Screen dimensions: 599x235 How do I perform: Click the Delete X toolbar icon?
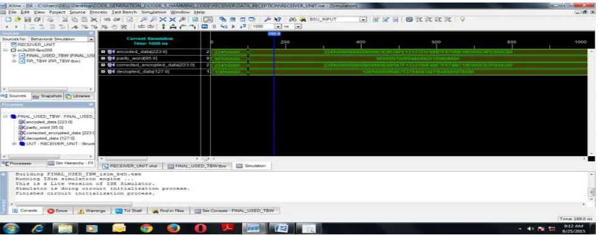(x=94, y=19)
